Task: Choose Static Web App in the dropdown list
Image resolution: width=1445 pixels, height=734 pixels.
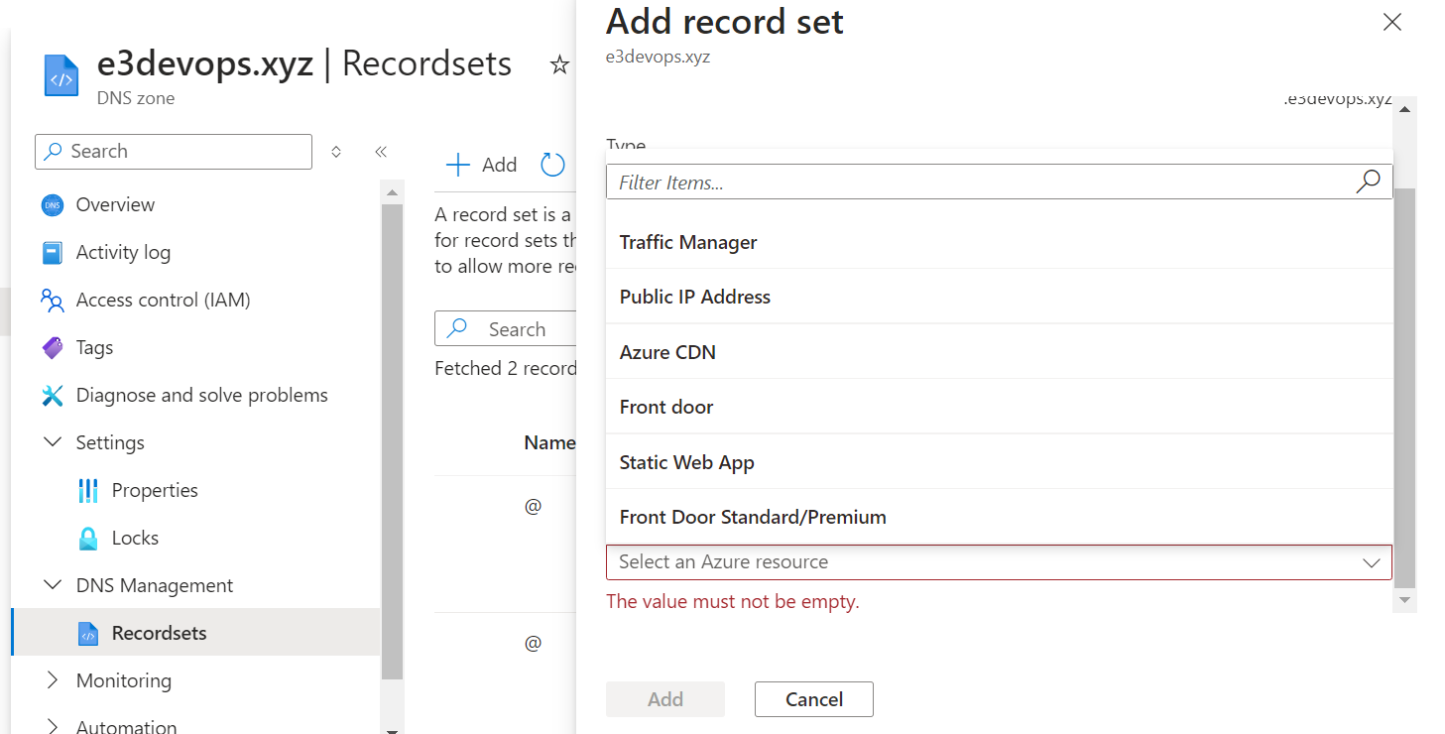Action: point(686,462)
